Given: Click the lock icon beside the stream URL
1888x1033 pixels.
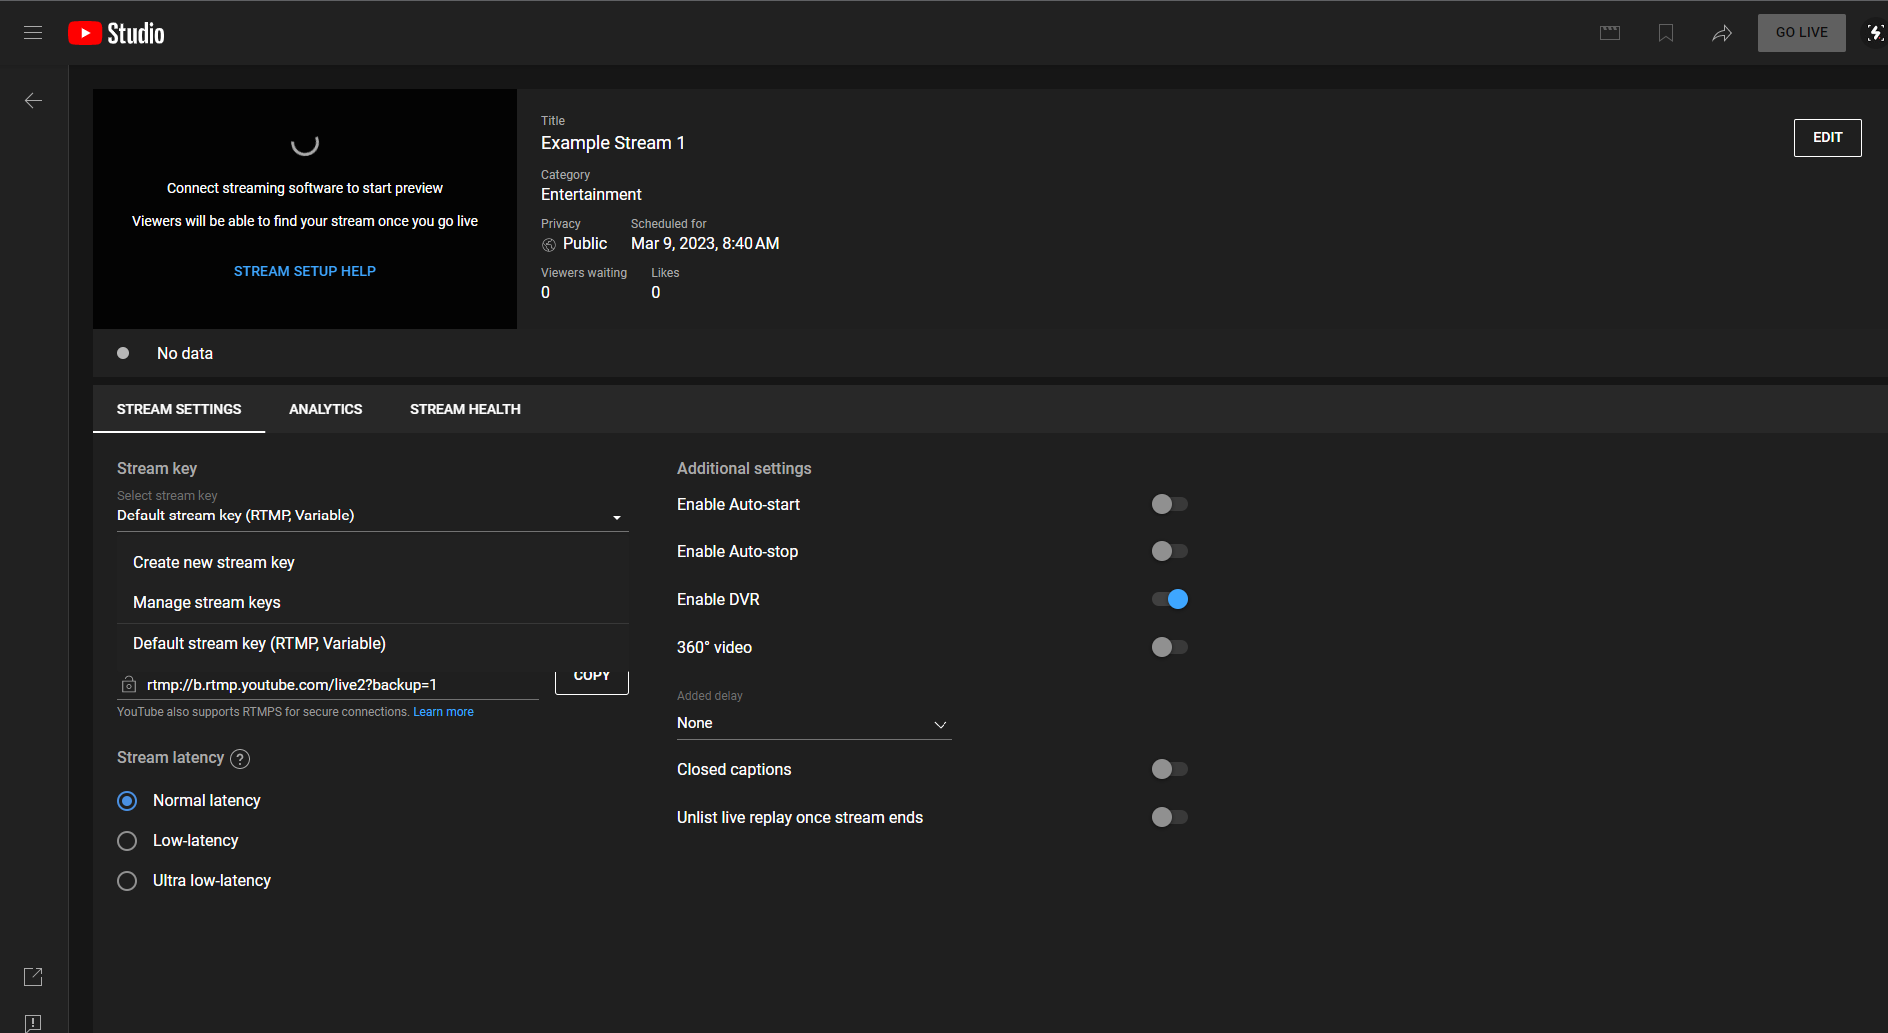Looking at the screenshot, I should point(129,684).
